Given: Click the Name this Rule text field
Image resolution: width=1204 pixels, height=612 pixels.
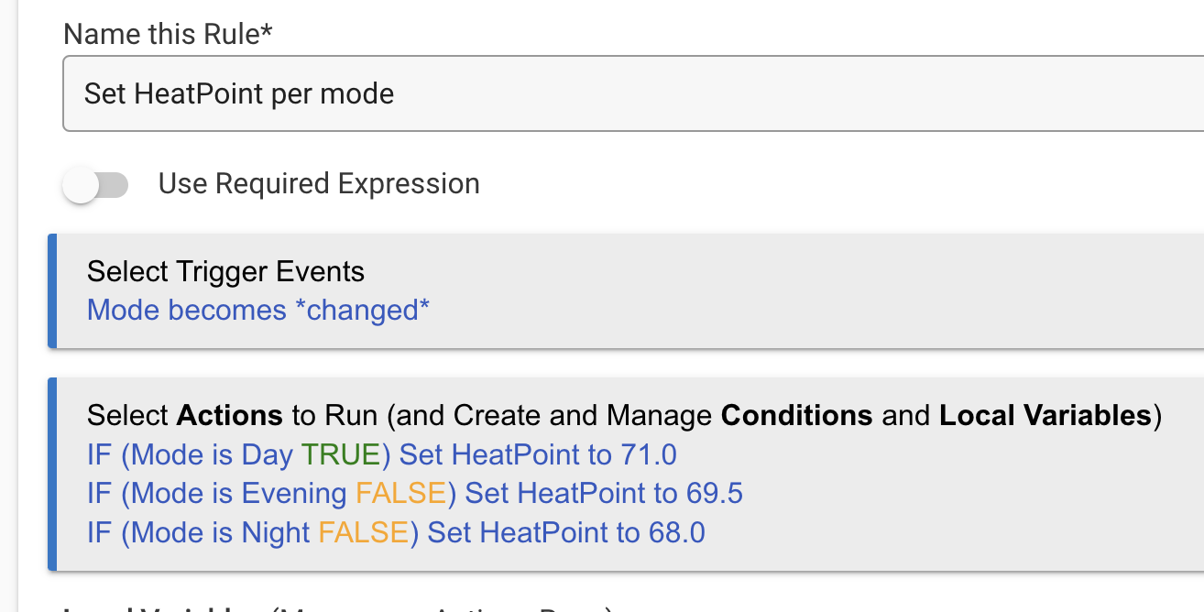Looking at the screenshot, I should (x=633, y=93).
